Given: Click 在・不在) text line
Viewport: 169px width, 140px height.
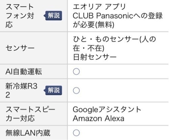Looking at the screenshot, I should [x=88, y=48].
